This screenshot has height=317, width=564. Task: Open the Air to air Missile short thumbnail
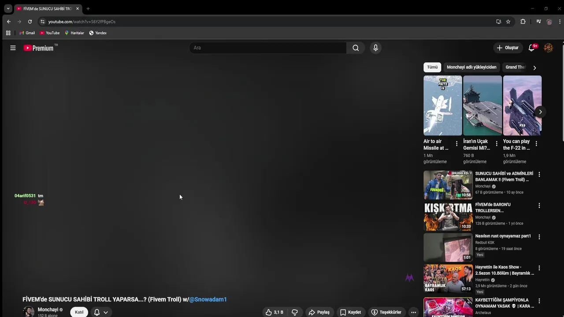click(443, 106)
